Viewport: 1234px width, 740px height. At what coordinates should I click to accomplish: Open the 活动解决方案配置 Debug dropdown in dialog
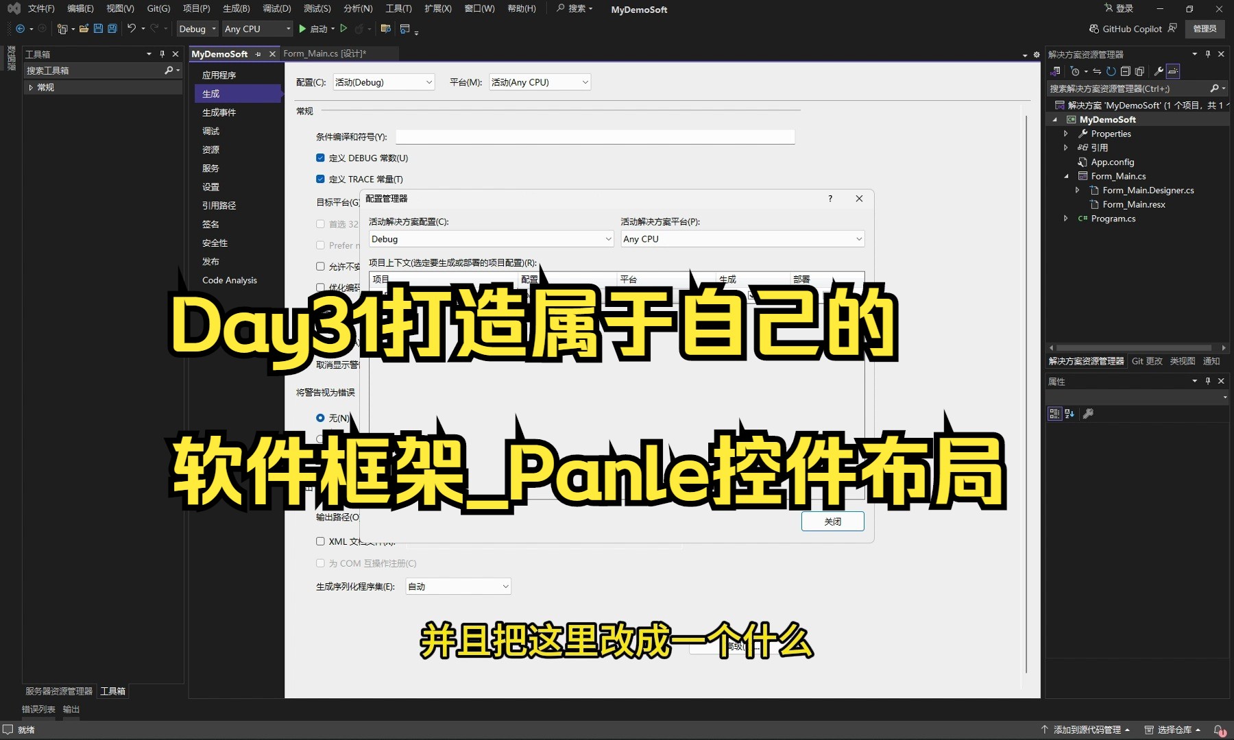[491, 239]
